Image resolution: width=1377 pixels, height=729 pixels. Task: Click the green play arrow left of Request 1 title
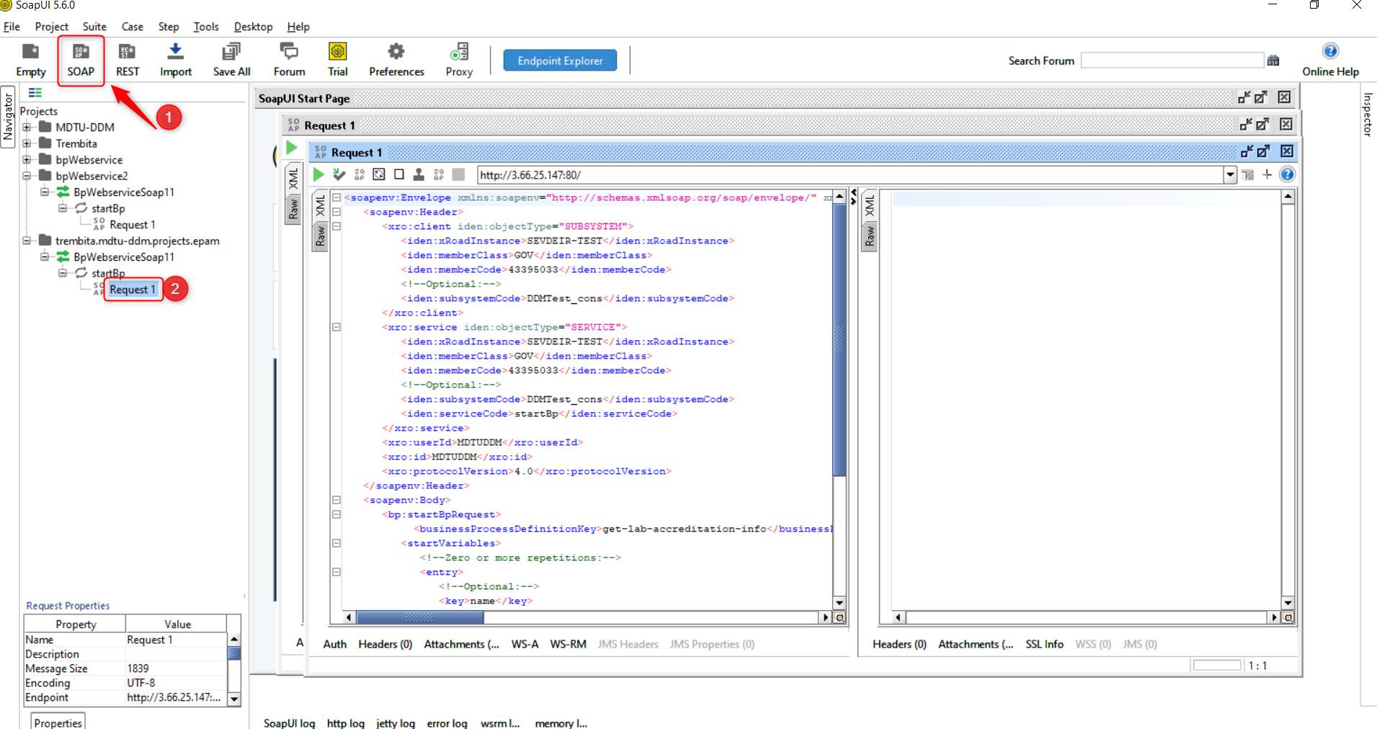pos(292,148)
